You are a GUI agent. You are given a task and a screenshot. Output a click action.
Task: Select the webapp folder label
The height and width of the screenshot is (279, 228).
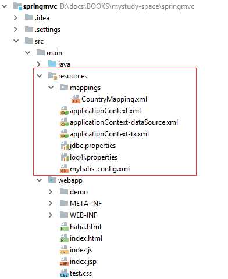[70, 180]
